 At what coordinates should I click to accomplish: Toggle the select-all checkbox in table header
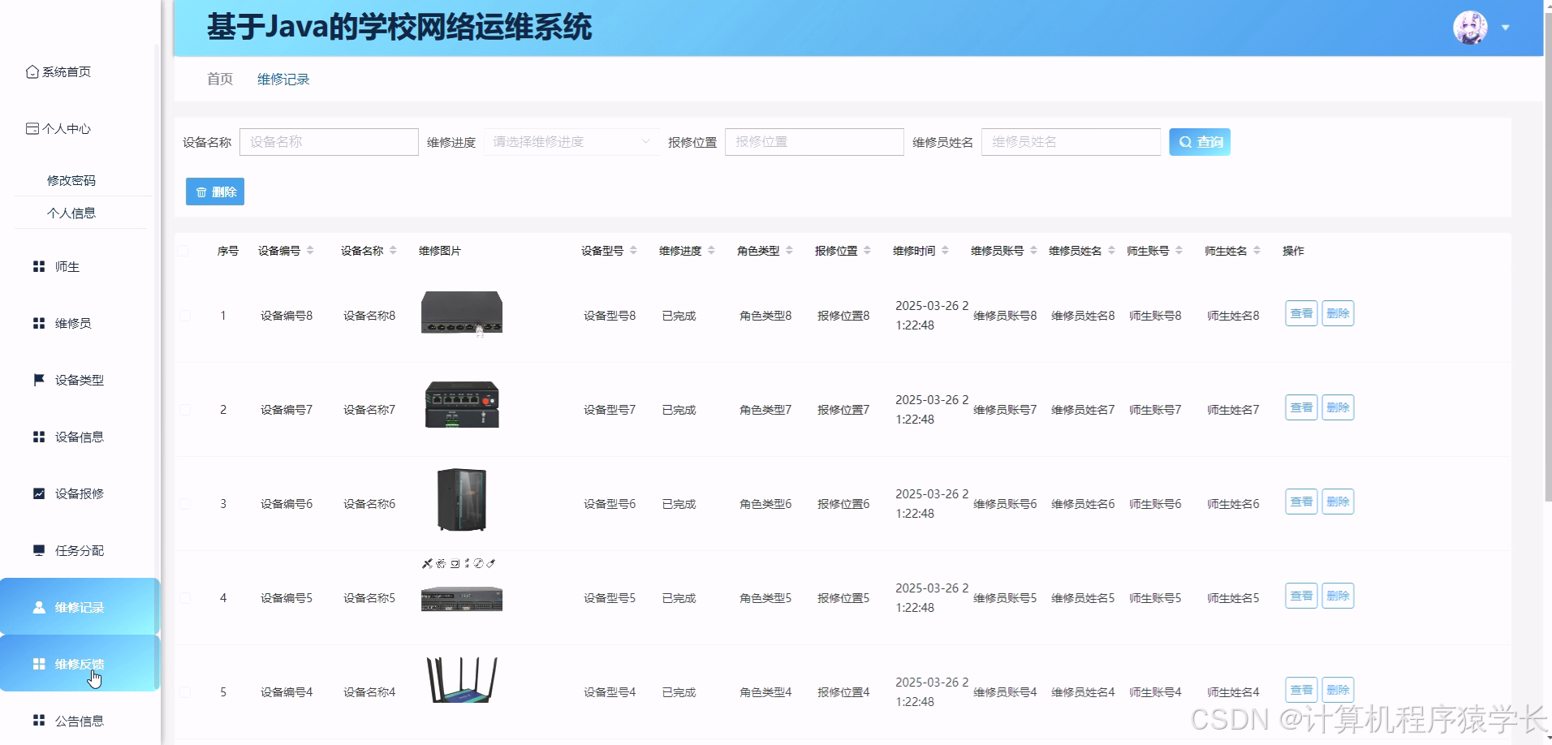pos(183,251)
